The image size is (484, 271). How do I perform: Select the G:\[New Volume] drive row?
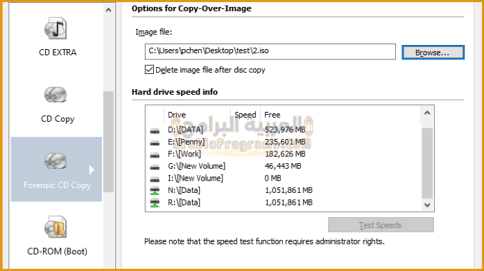pyautogui.click(x=284, y=166)
